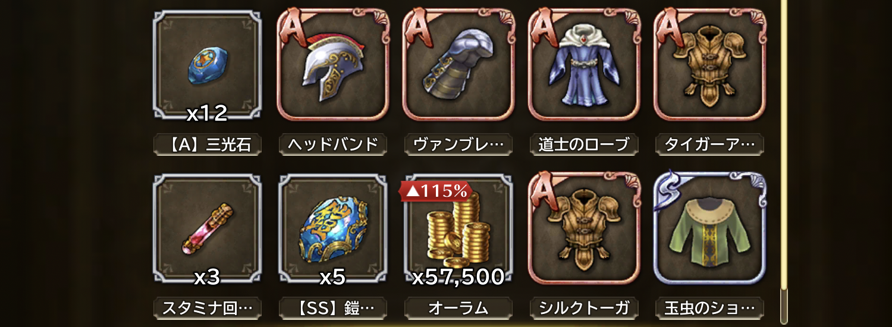Open the blue 道士のローブ robe icon
The width and height of the screenshot is (892, 327).
(x=584, y=65)
